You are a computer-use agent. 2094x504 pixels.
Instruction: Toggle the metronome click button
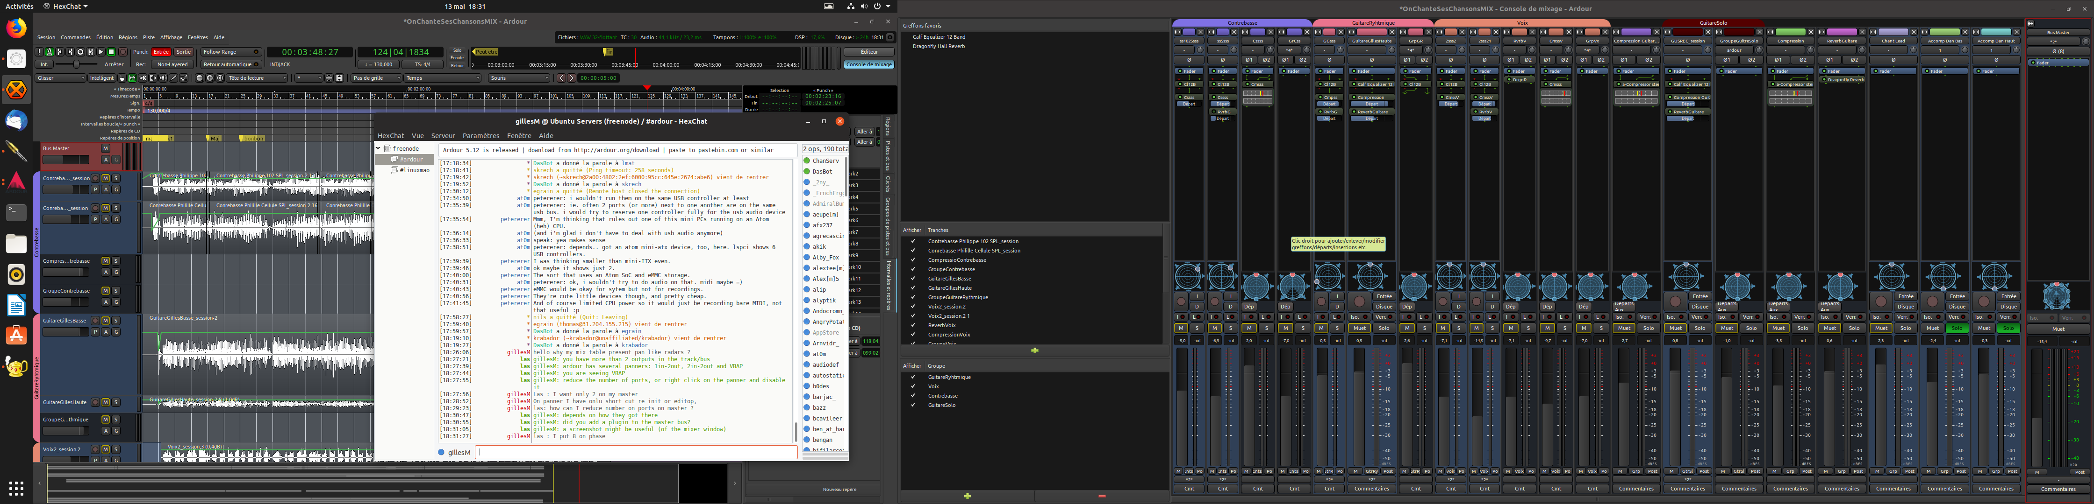(50, 52)
